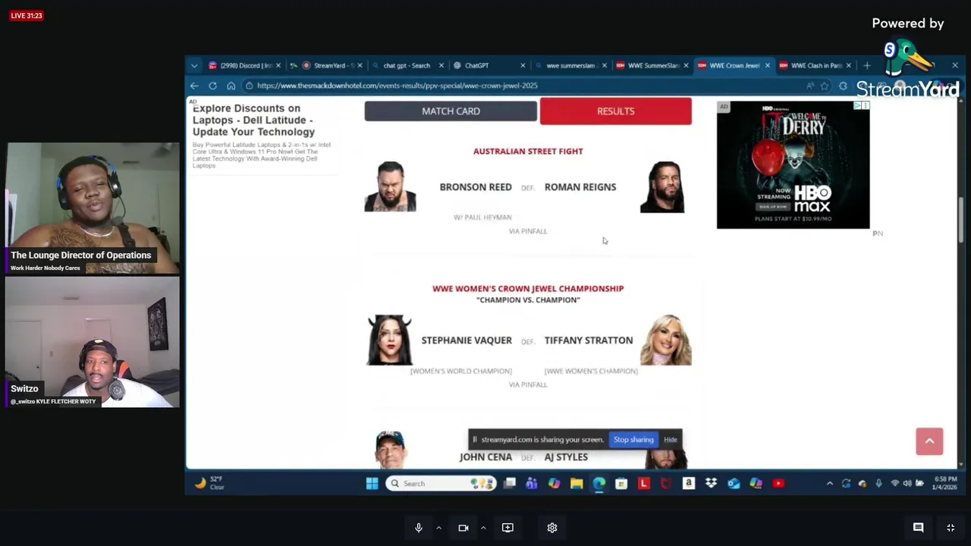Open the chat comments icon
Image resolution: width=971 pixels, height=546 pixels.
pos(918,528)
